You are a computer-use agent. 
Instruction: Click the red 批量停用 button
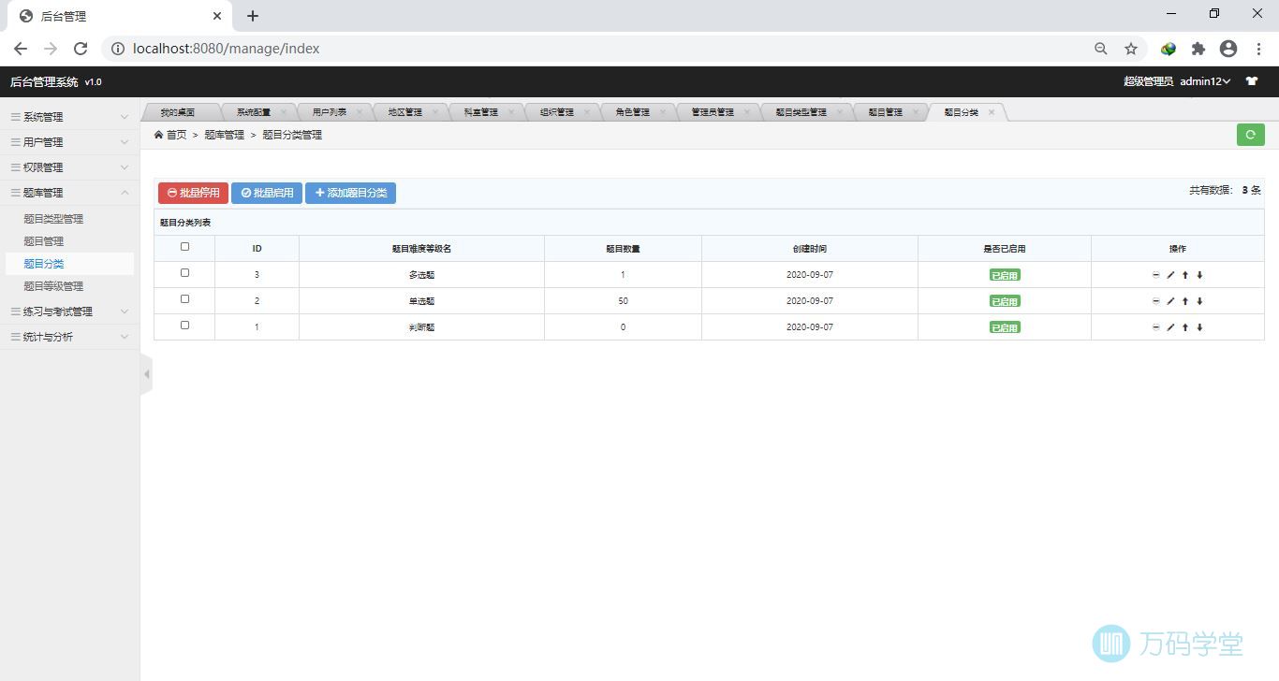pos(193,193)
